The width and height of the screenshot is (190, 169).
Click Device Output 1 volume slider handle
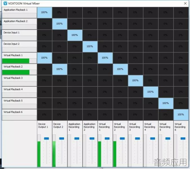[47, 138]
